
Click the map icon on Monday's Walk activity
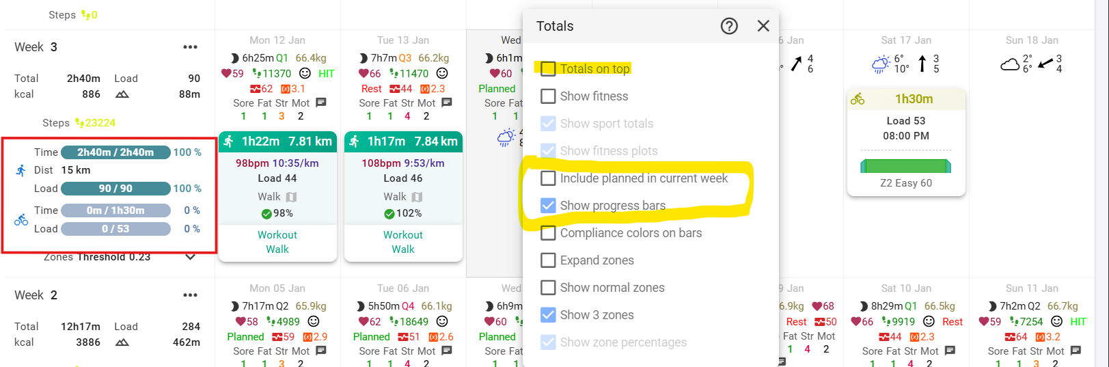pyautogui.click(x=291, y=197)
